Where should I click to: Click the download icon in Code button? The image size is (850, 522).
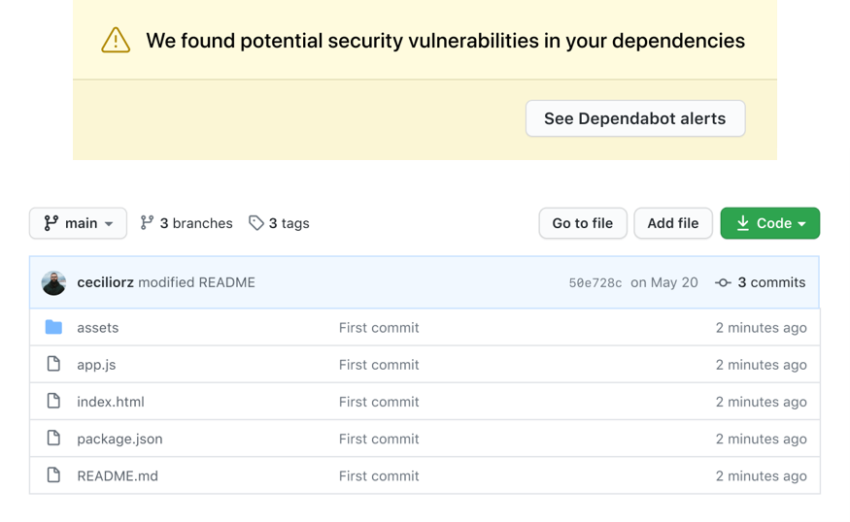pyautogui.click(x=743, y=223)
